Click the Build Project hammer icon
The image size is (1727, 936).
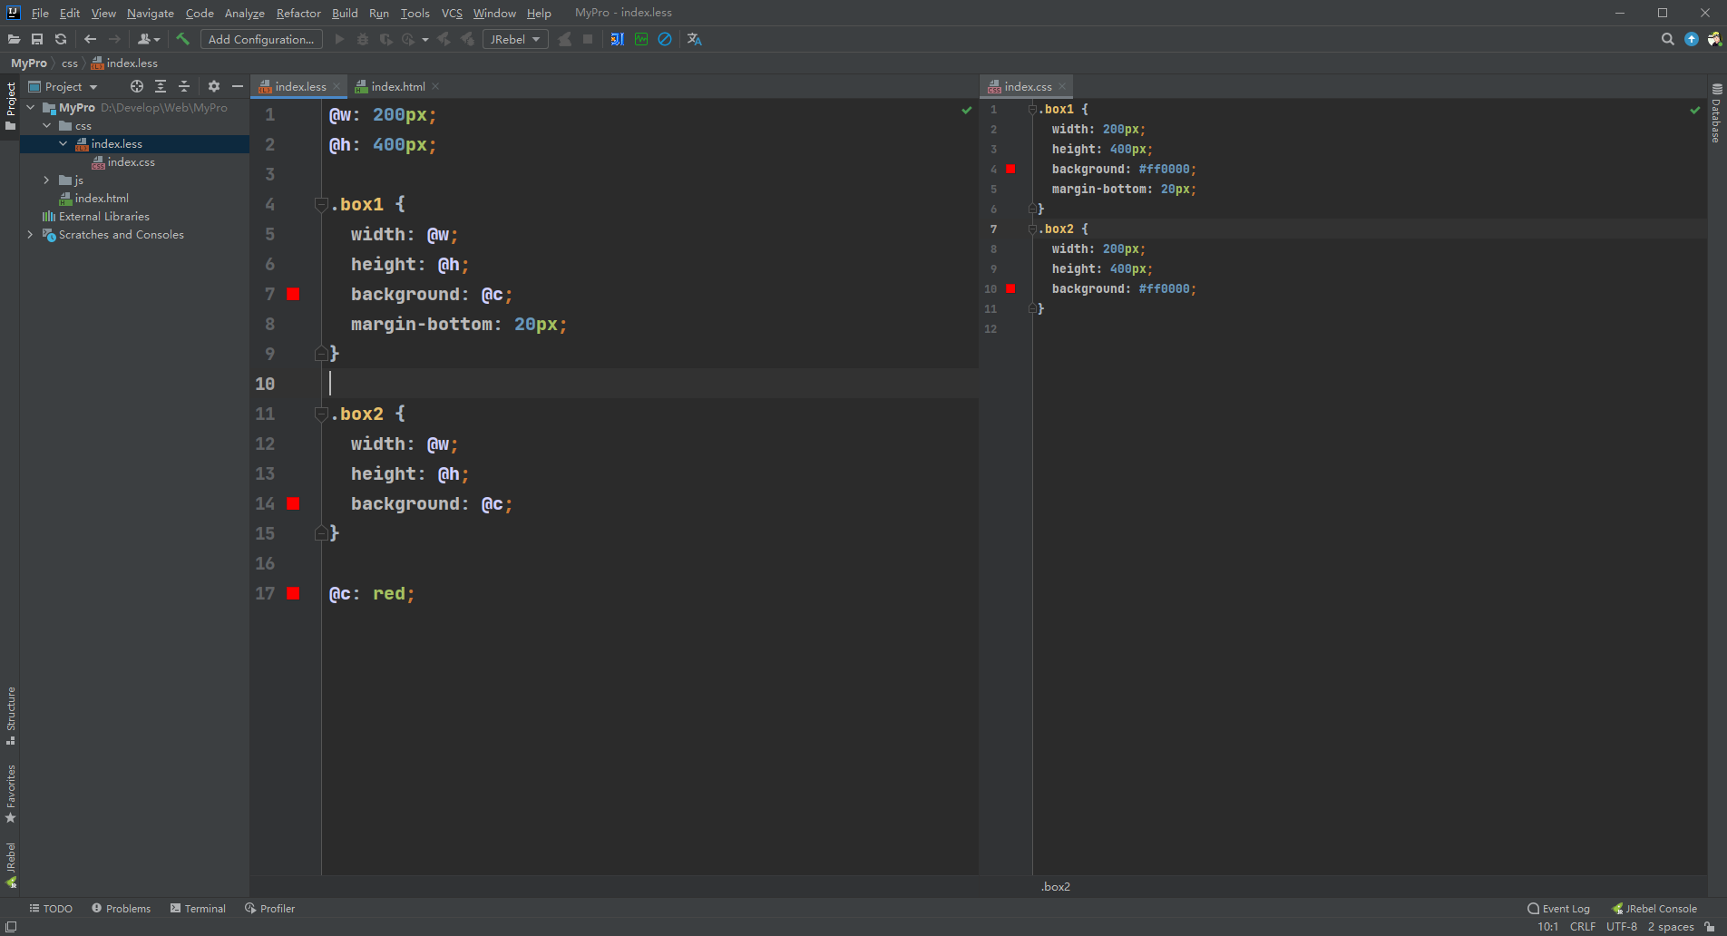(182, 39)
